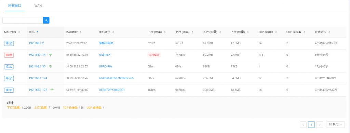350x133 pixels.
Task: Click 添加 button for 192.168.1.2
Action: [x=9, y=43]
